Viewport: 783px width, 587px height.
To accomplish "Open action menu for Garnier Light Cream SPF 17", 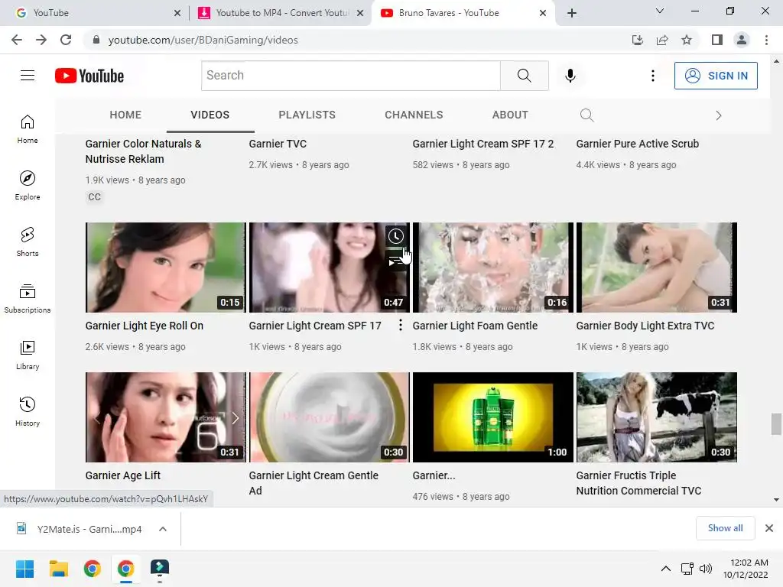I will pyautogui.click(x=401, y=326).
